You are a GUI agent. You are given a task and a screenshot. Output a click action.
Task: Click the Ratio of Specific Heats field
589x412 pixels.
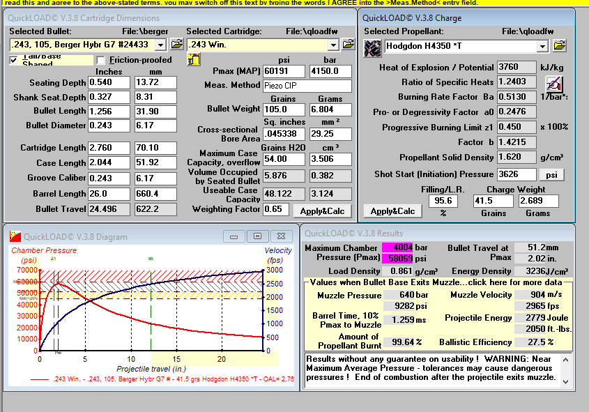(x=517, y=82)
